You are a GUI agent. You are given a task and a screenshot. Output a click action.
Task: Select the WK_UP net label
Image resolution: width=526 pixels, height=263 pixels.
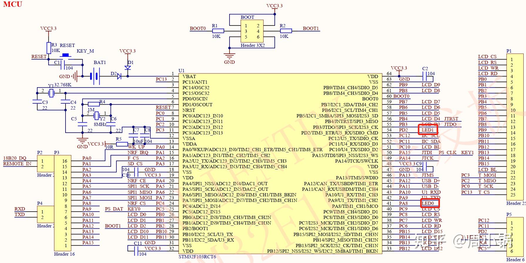pyautogui.click(x=136, y=147)
